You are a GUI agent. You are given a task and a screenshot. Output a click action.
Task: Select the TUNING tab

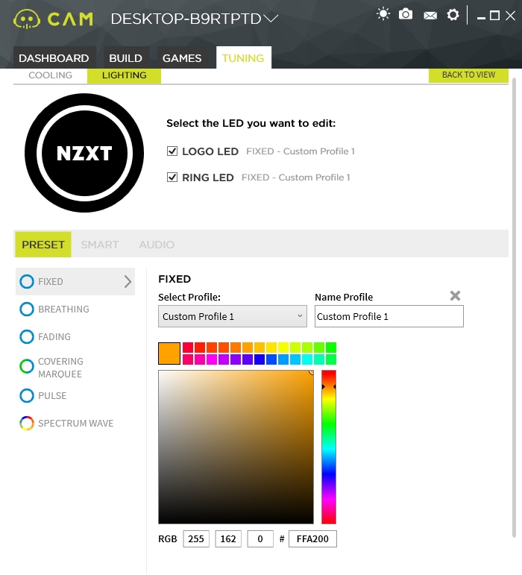pos(243,58)
